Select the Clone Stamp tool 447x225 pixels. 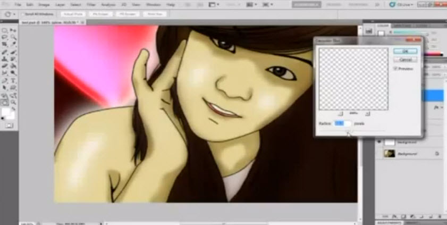click(x=5, y=59)
